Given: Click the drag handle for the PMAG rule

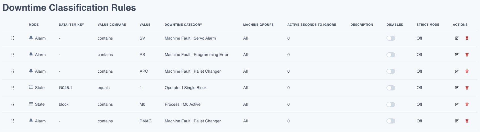Looking at the screenshot, I should [12, 121].
